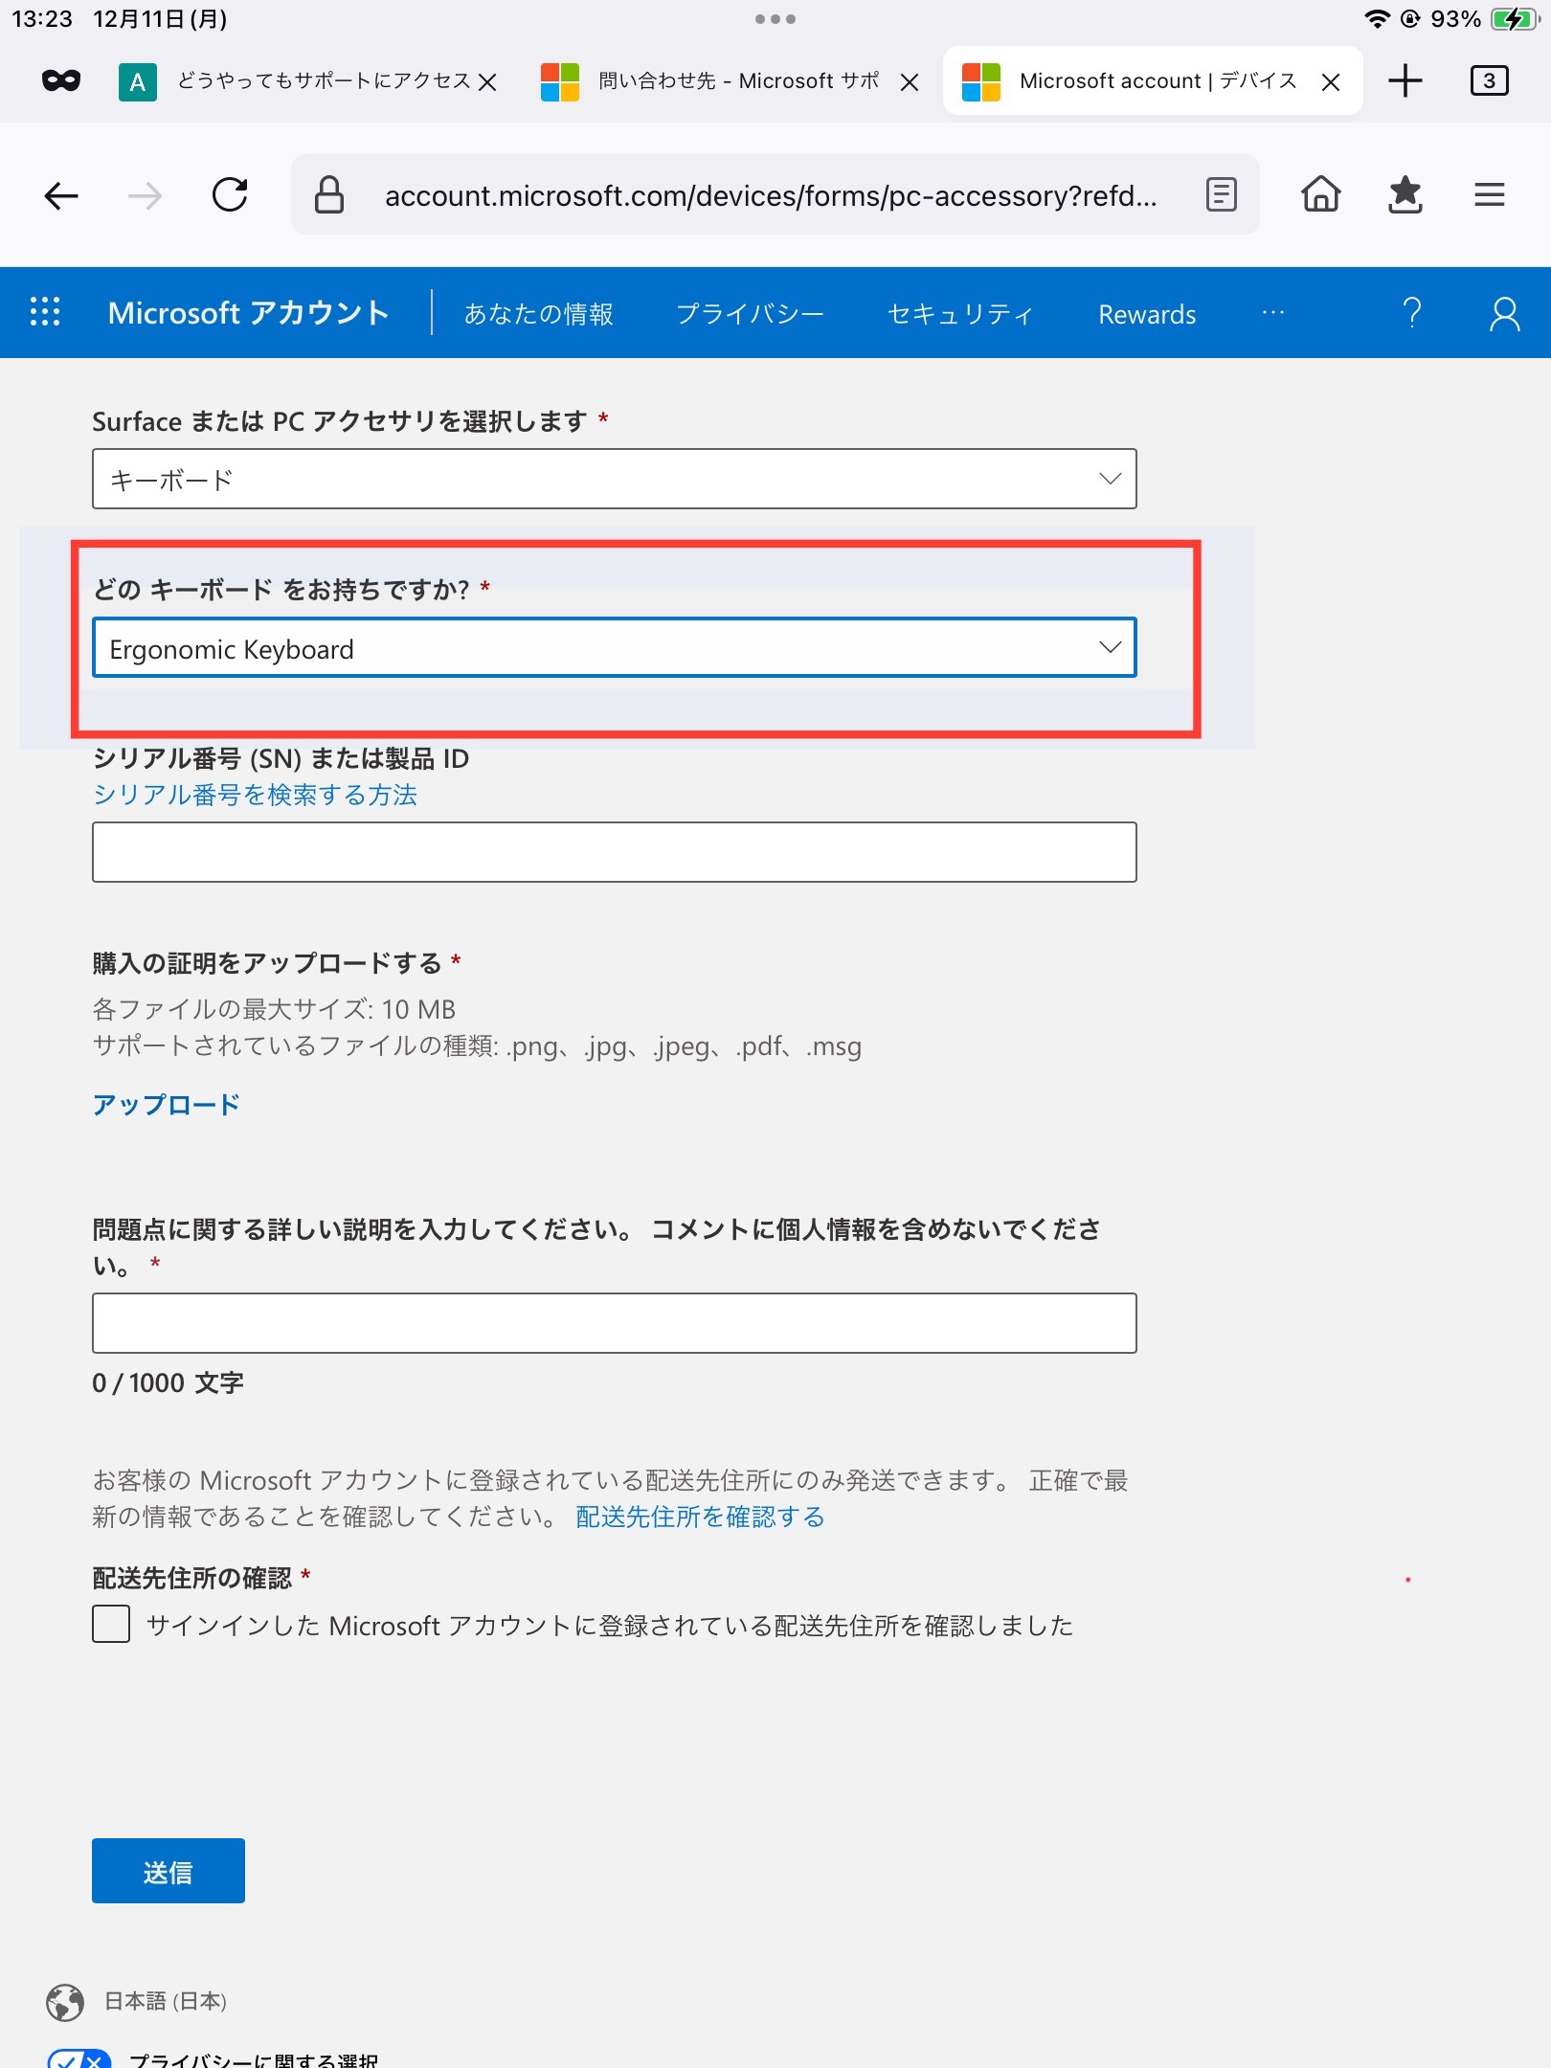Open 配送先住所を確認する link
Viewport: 1551px width, 2068px height.
tap(700, 1517)
